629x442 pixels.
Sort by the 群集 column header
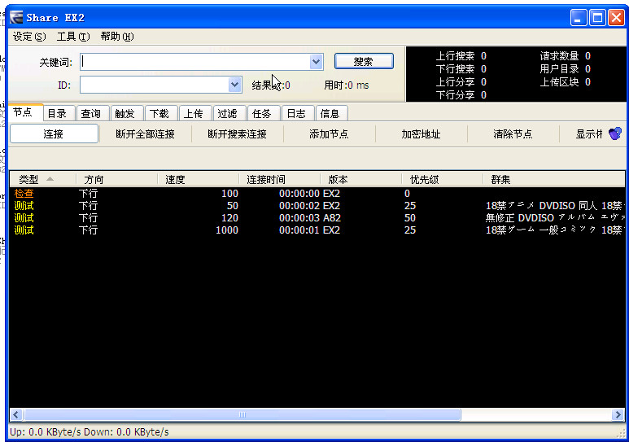click(x=553, y=179)
